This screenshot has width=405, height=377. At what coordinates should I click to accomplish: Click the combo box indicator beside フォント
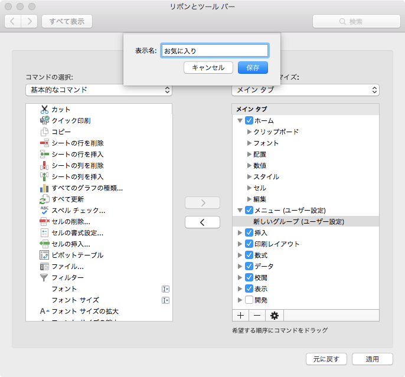[165, 289]
